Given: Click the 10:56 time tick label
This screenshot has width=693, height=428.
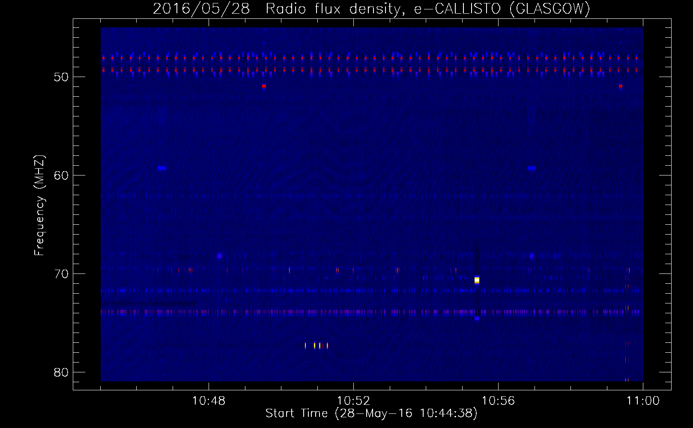Looking at the screenshot, I should [x=498, y=401].
